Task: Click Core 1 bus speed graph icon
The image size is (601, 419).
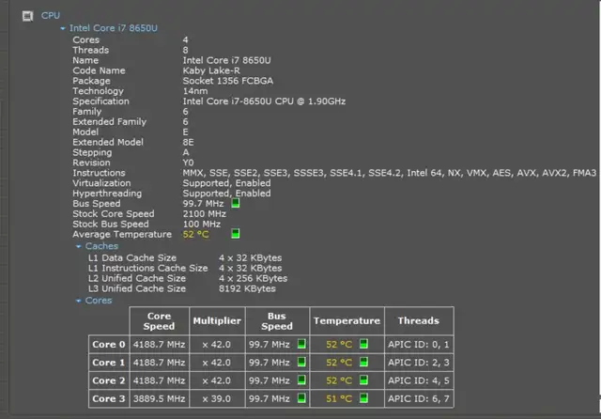Action: pos(301,362)
